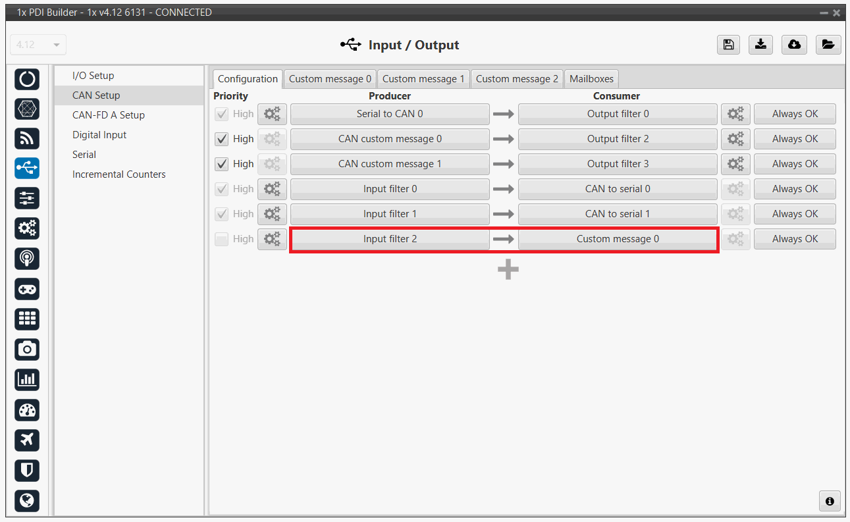Open the 4.12 version dropdown
Viewport: 850px width, 522px height.
coord(38,45)
